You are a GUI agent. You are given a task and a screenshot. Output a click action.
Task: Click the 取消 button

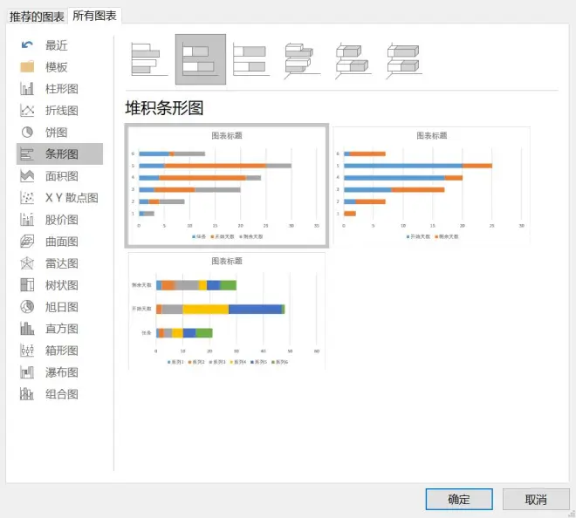(536, 500)
